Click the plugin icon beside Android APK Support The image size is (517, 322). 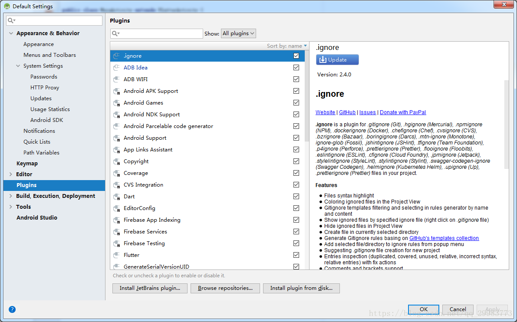(116, 91)
